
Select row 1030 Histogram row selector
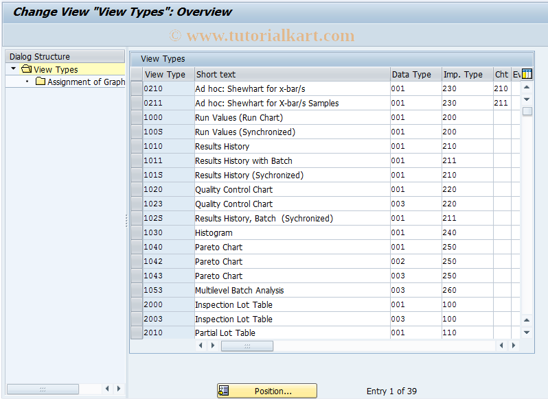(x=137, y=232)
